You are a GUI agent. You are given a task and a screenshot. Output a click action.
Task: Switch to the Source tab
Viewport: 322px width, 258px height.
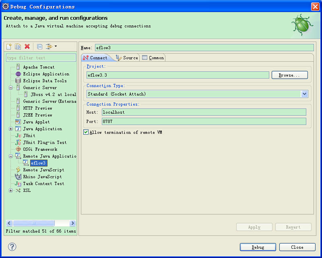(127, 58)
